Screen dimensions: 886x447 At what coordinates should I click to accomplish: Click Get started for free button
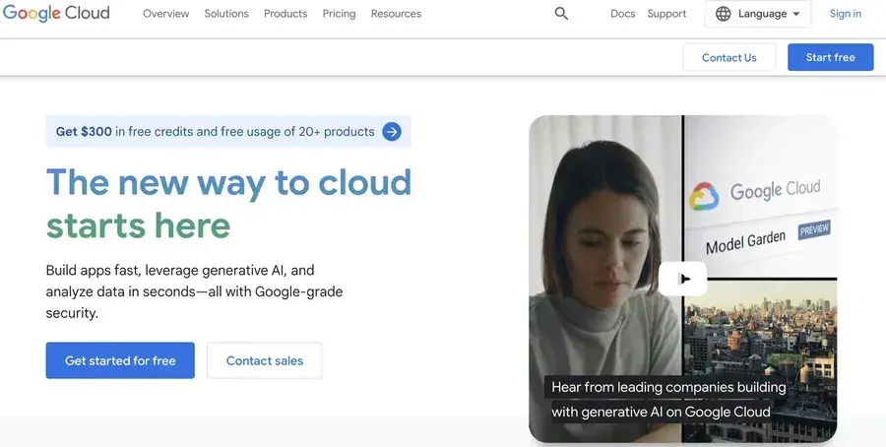point(120,360)
